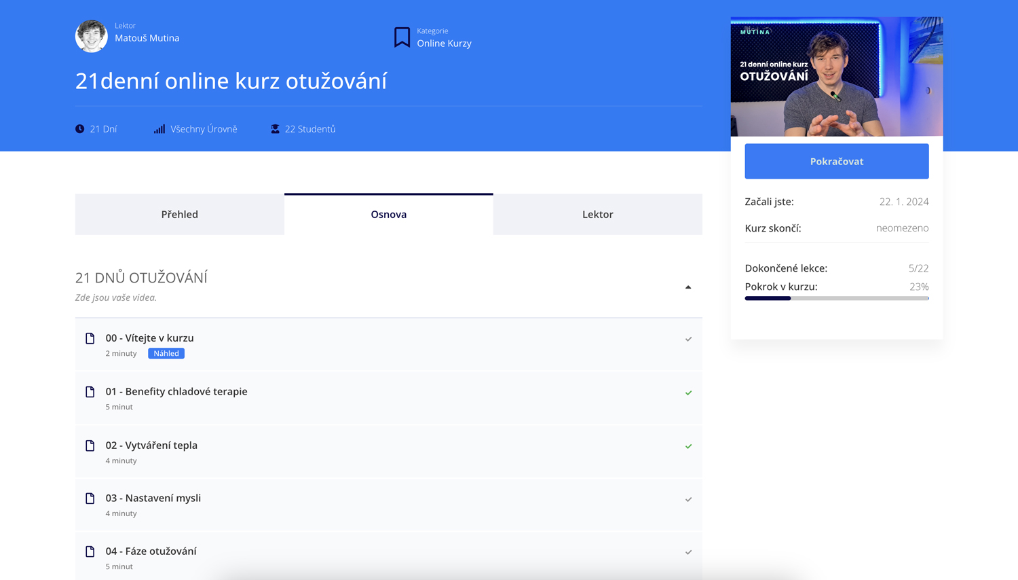1018x580 pixels.
Task: Select the Osnova tab
Action: tap(389, 215)
